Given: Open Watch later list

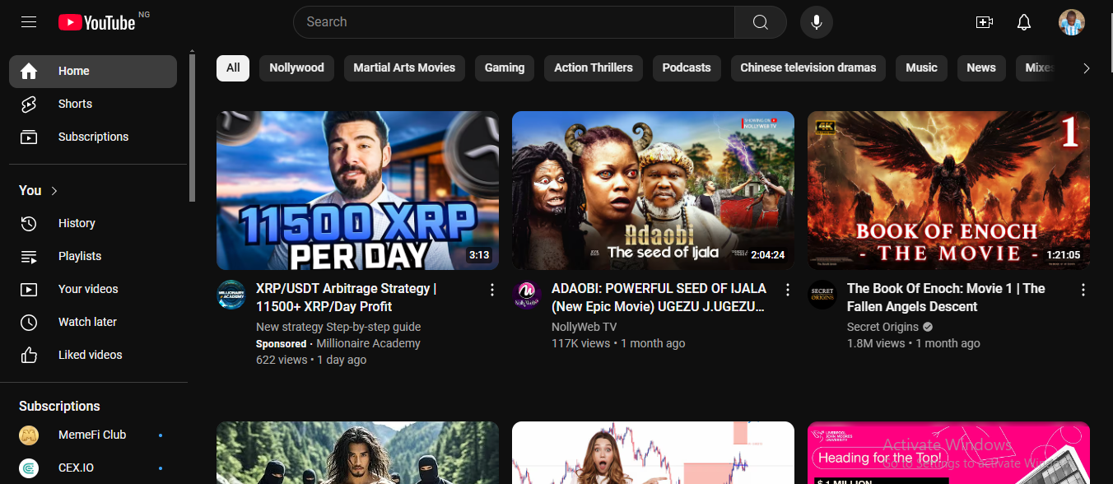Looking at the screenshot, I should [x=93, y=322].
